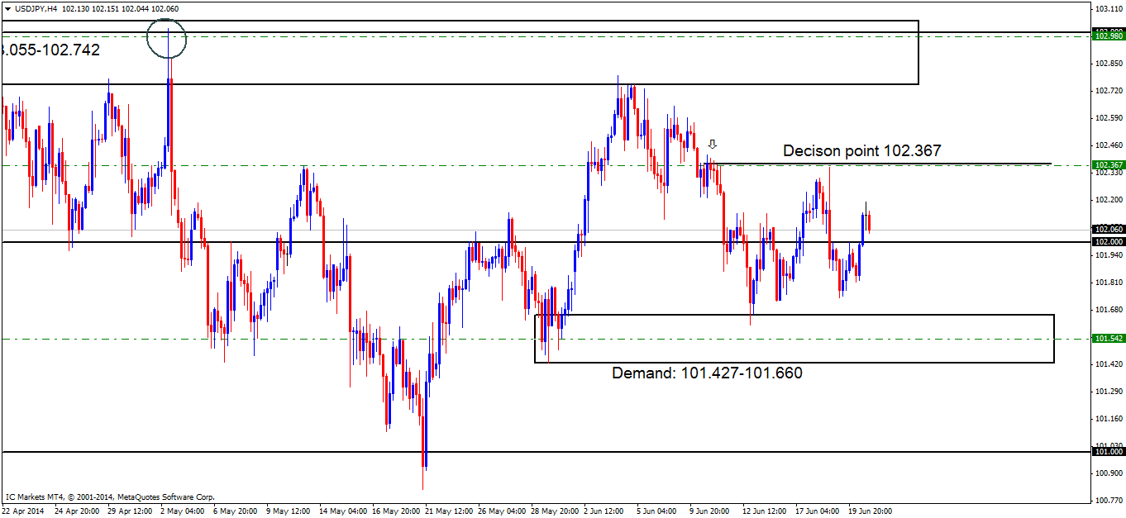Click 101.810 on the price scale
1126x518 pixels.
(x=1109, y=282)
